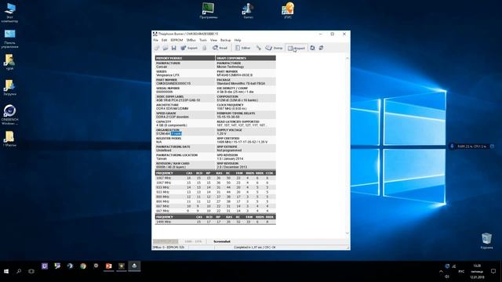This screenshot has width=502, height=282.
Task: Open the Downloads folder desktop icon
Action: coord(9,88)
